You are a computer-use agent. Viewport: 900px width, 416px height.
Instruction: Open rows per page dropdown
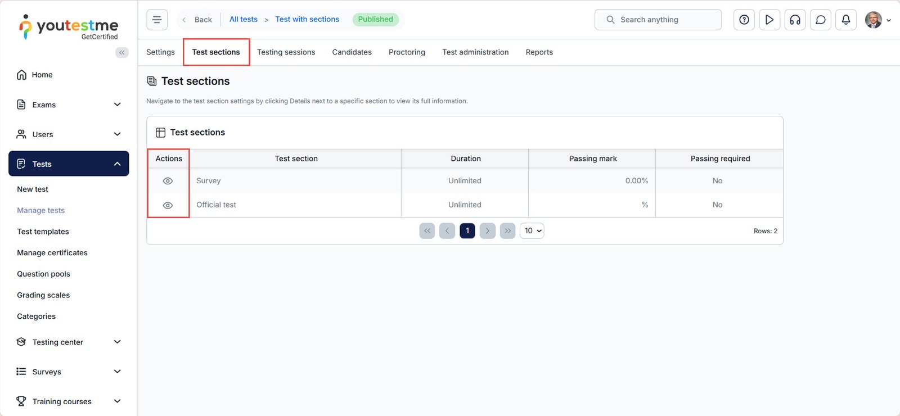pos(532,231)
